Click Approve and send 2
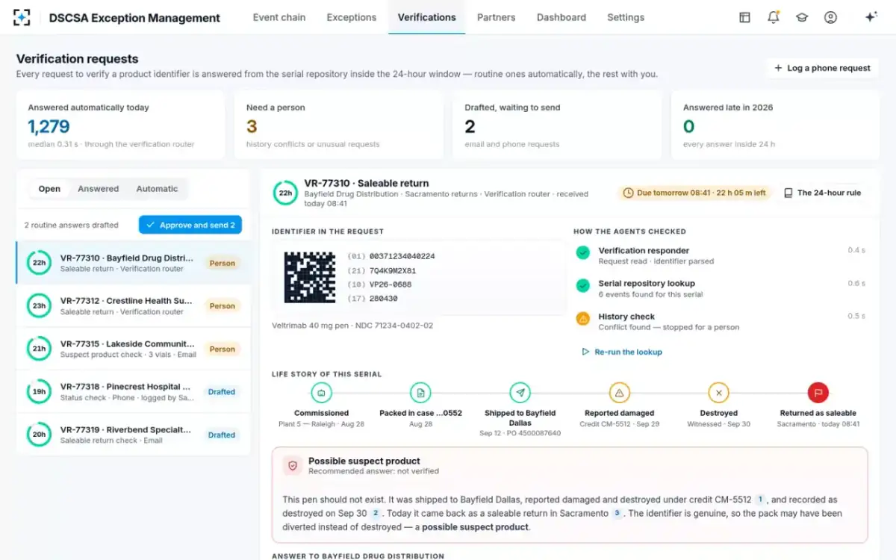Viewport: 896px width, 560px height. pos(190,225)
